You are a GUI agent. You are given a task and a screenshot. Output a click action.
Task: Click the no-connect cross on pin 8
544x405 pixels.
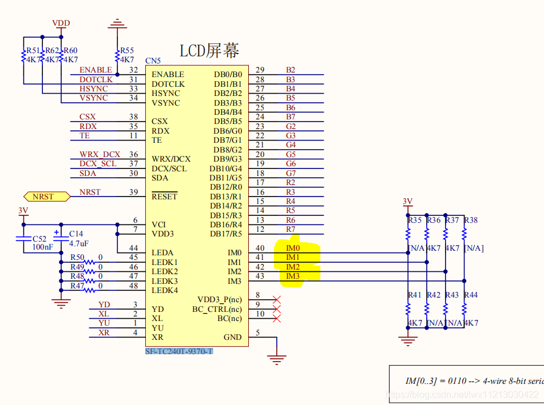coord(276,299)
